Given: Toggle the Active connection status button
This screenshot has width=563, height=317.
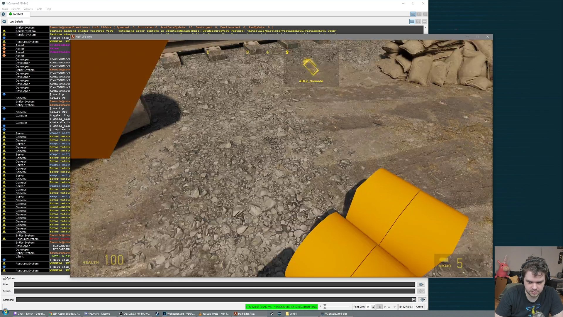Looking at the screenshot, I should (x=420, y=307).
